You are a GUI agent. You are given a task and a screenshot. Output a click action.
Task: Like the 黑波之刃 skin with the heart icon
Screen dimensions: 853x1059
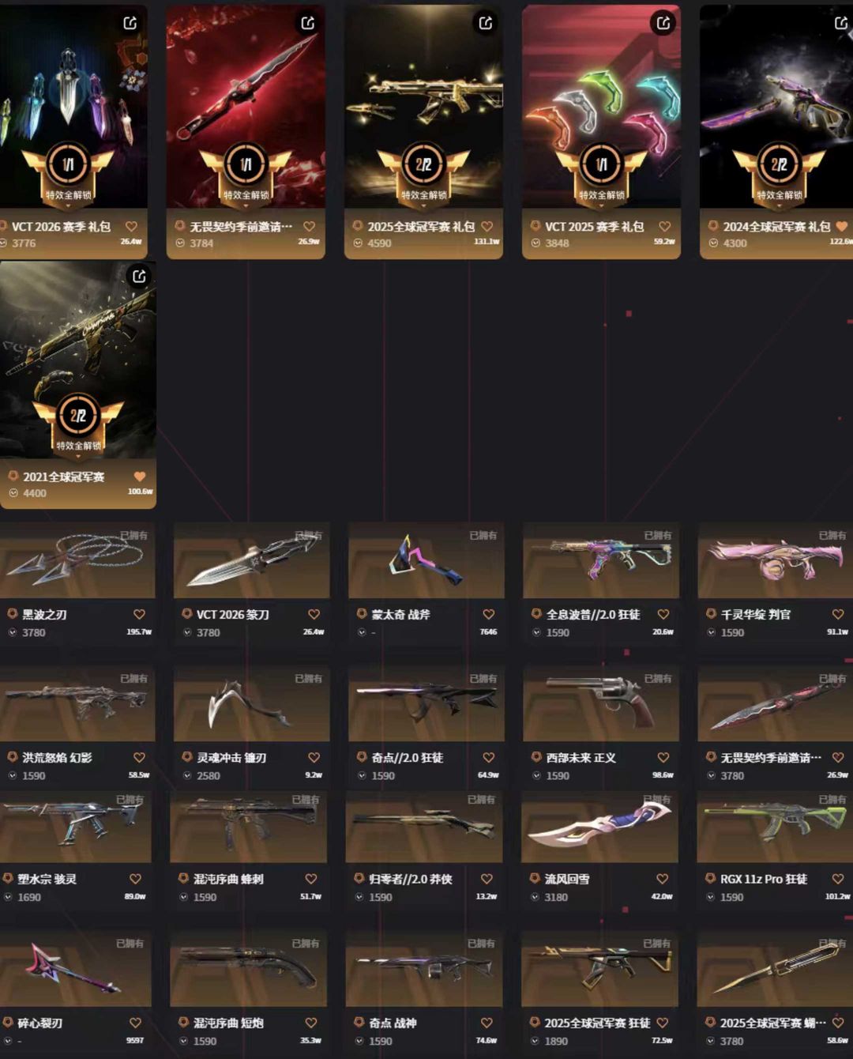(139, 614)
